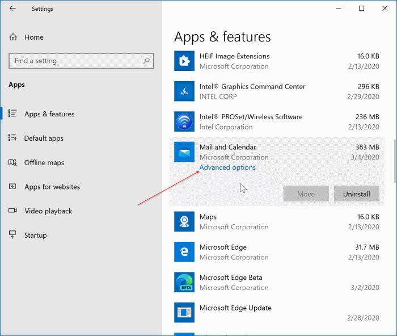Click the INTEL CORP publisher text
The height and width of the screenshot is (336, 397).
pos(218,97)
